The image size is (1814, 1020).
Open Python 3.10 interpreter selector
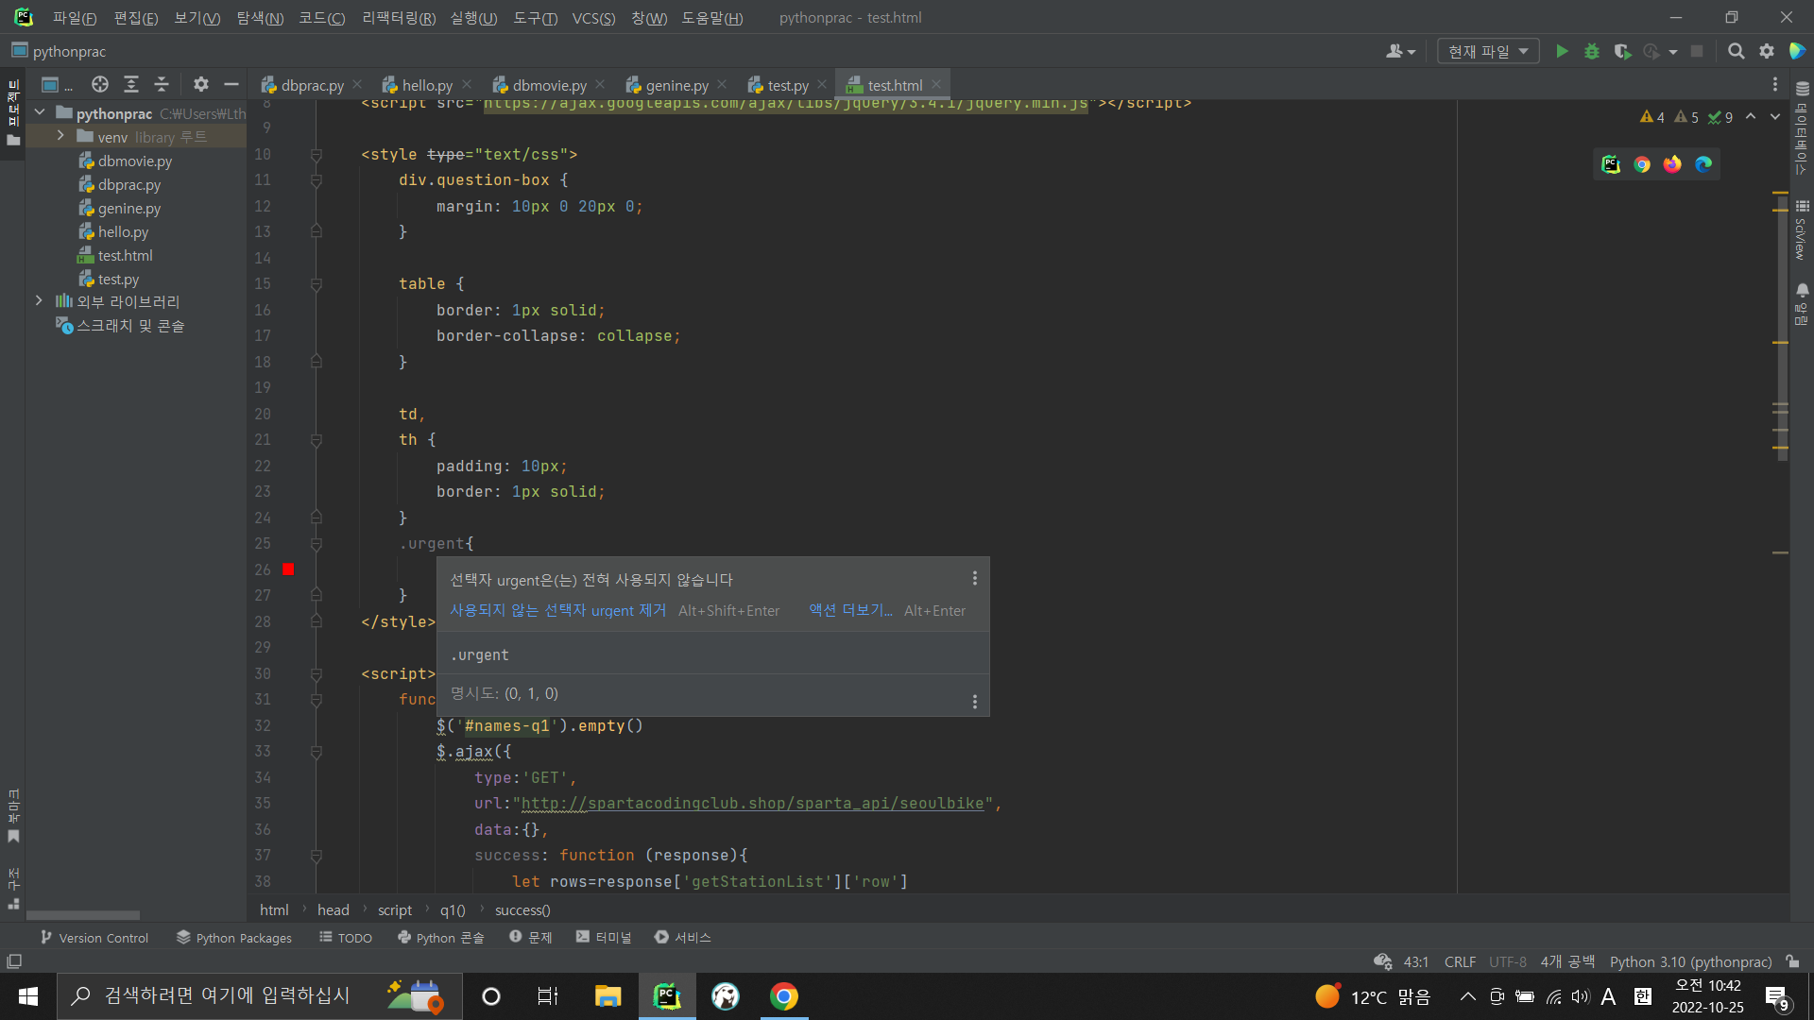[x=1690, y=961]
